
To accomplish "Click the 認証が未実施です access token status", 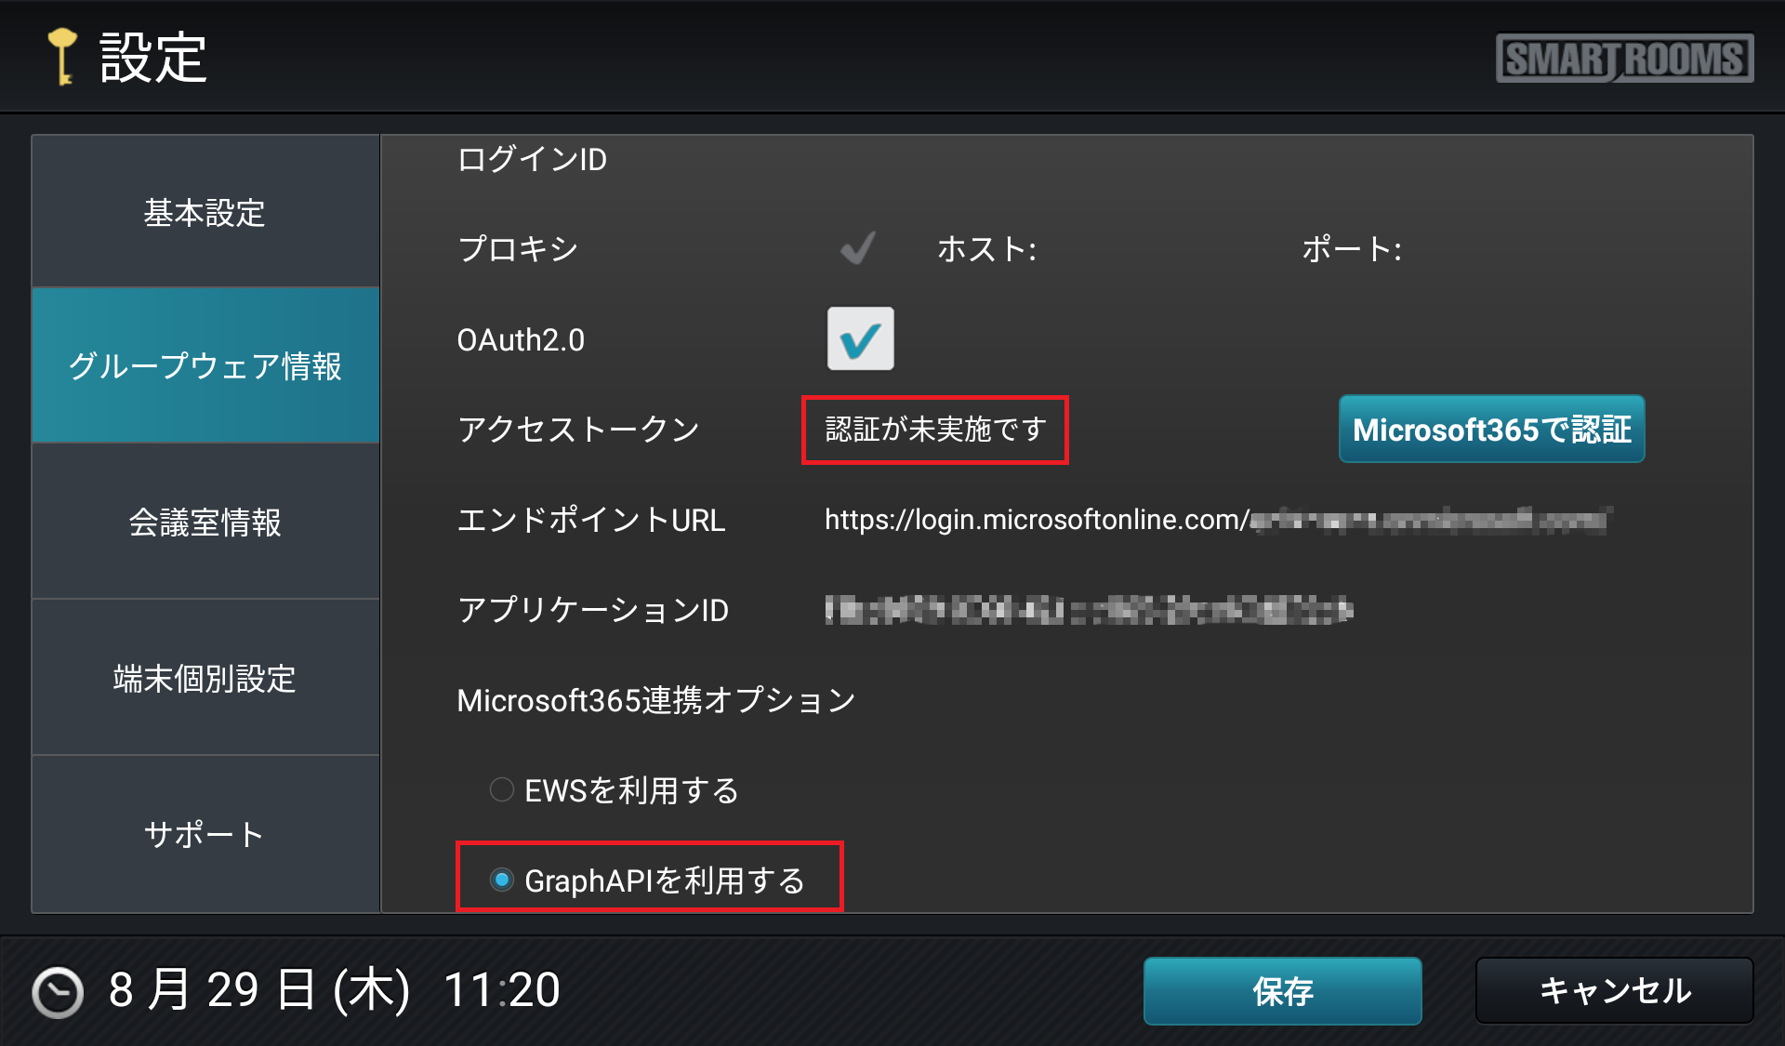I will [935, 429].
